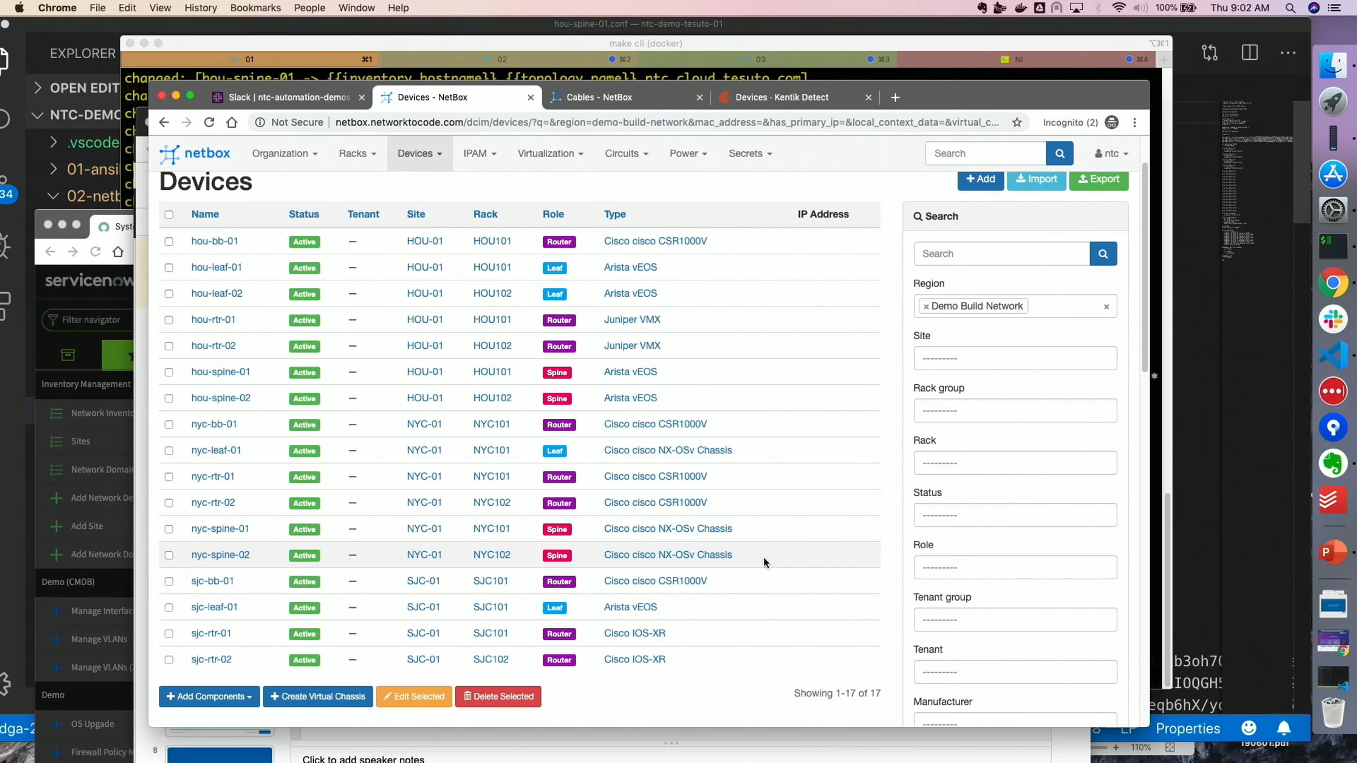Open Finder from the Dock

(1333, 66)
